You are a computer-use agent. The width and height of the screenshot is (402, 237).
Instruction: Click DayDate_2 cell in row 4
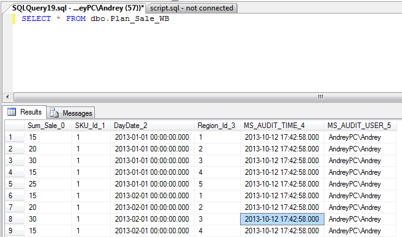click(x=152, y=172)
